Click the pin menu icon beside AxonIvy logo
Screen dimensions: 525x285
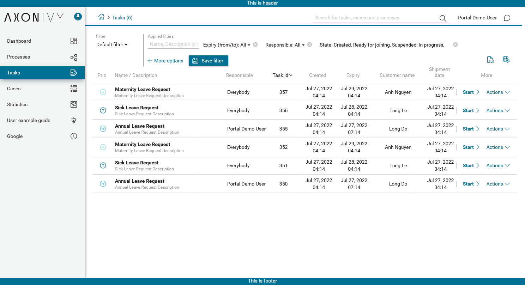(78, 17)
